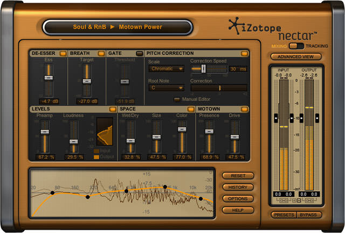The height and width of the screenshot is (233, 345).
Task: Turn off the Space module
Action: [x=191, y=109]
